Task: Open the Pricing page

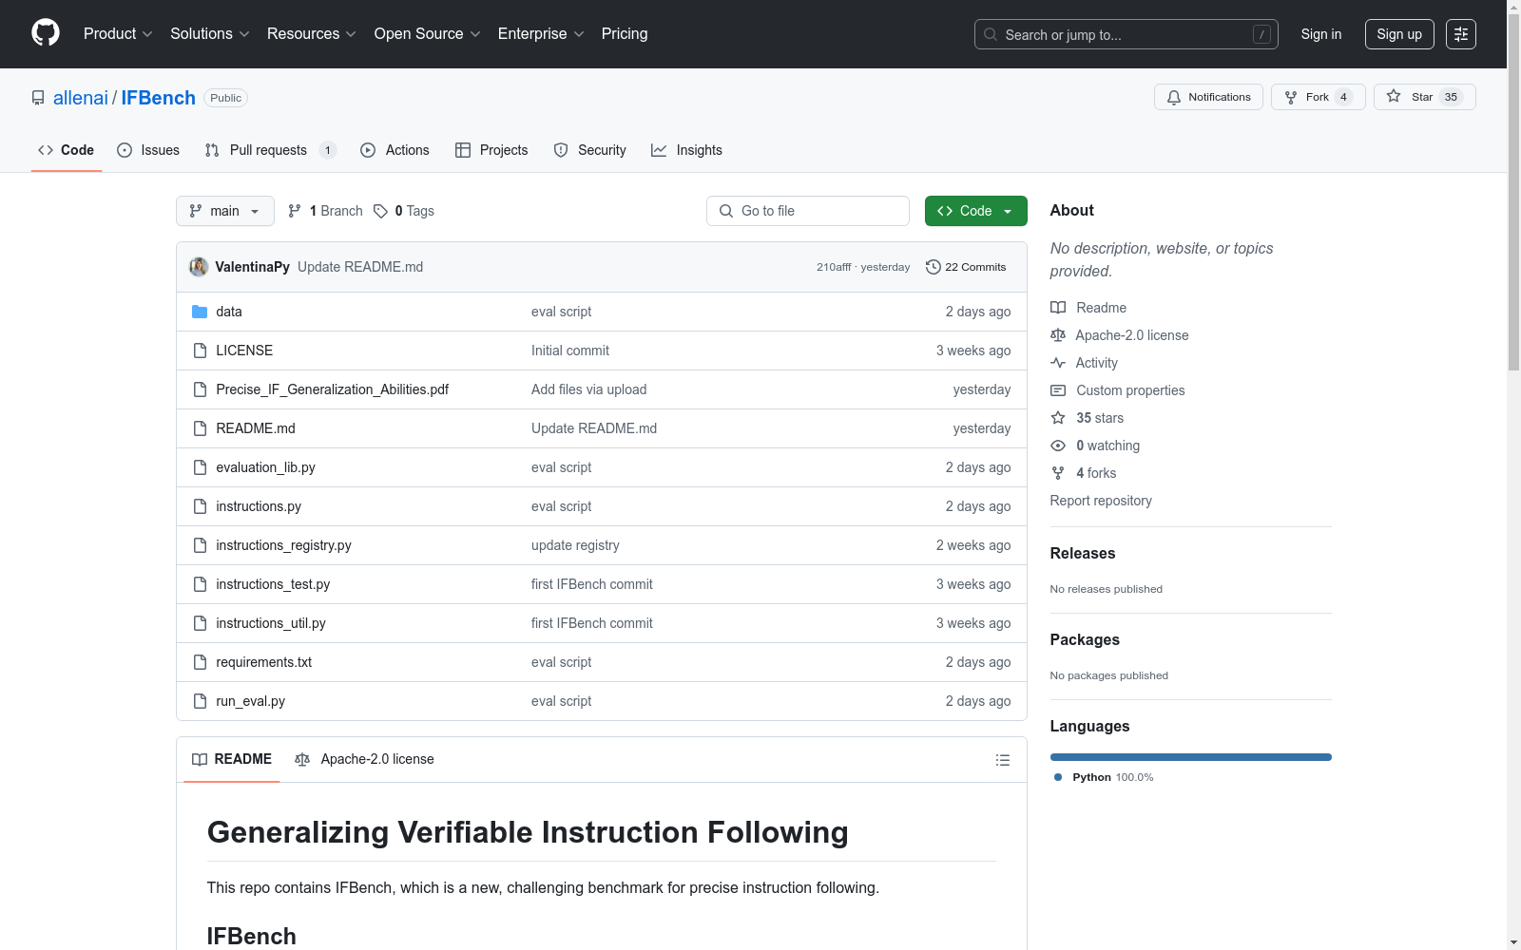Action: click(625, 34)
